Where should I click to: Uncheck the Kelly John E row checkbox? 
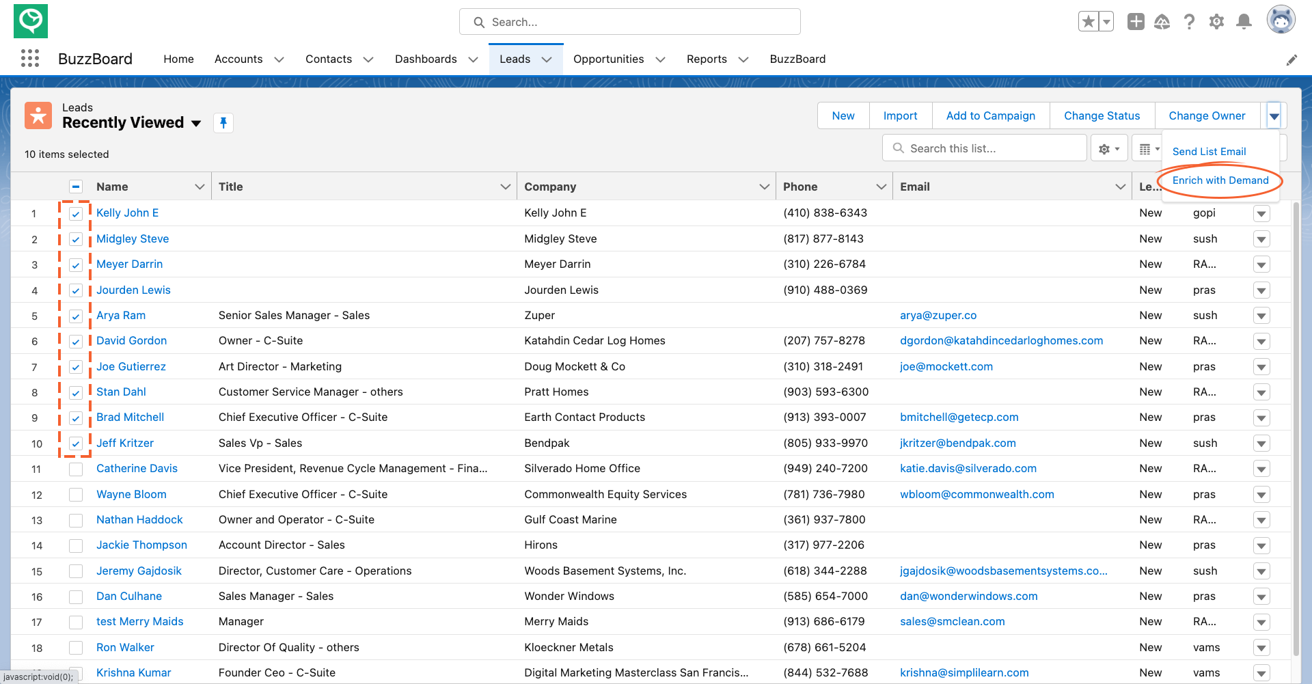76,213
